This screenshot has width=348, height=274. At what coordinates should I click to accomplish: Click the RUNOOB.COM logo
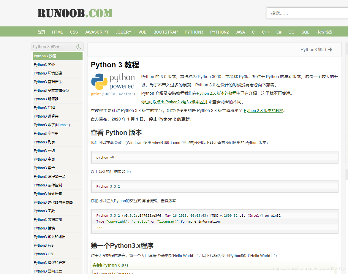pyautogui.click(x=75, y=13)
